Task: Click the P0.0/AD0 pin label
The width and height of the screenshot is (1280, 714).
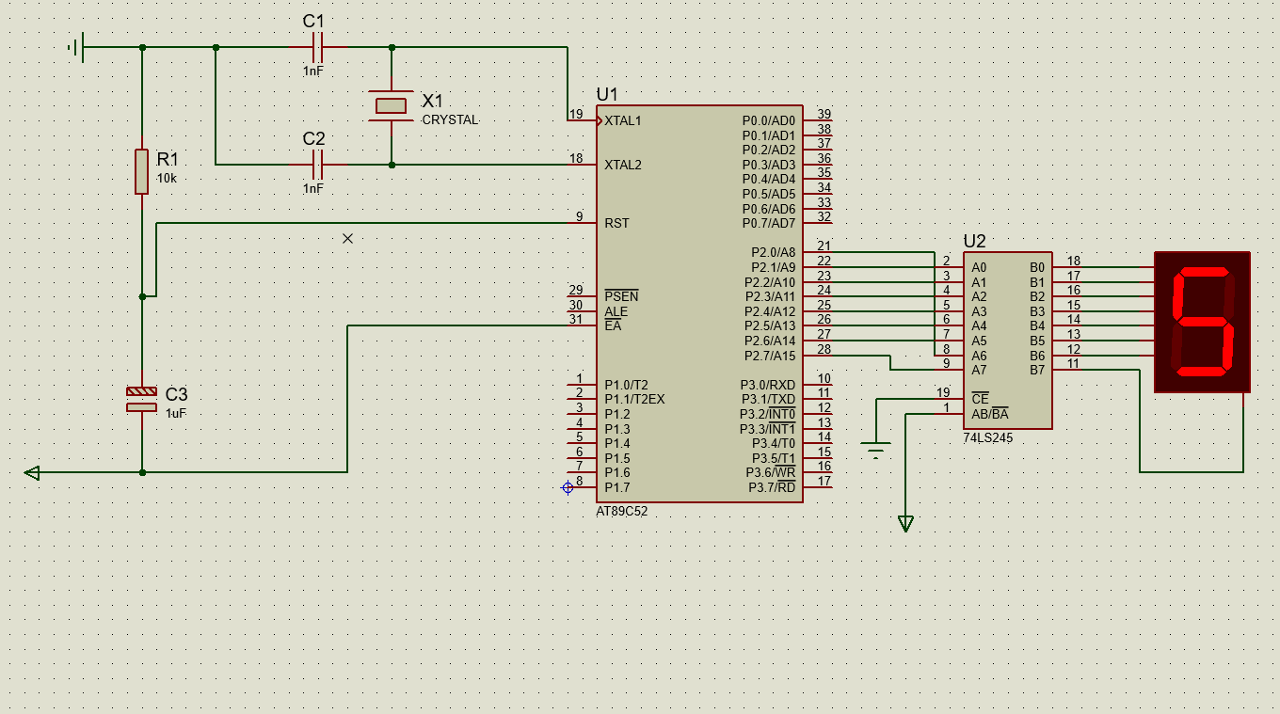Action: 769,120
